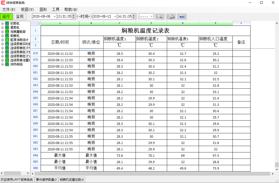Image resolution: width=279 pixels, height=183 pixels.
Task: Click the 预热板链 node icon
Action: click(x=7, y=64)
